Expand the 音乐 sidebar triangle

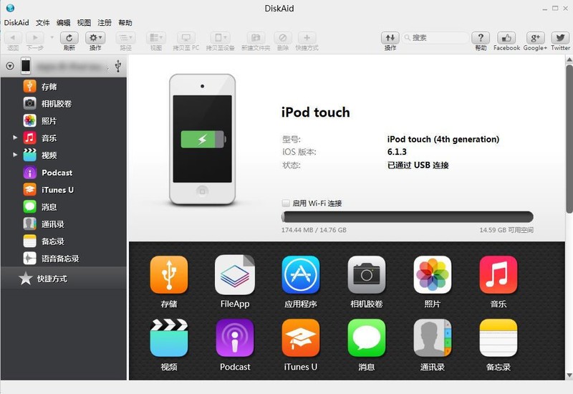tap(15, 138)
